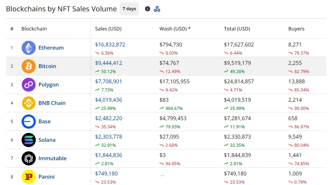Open the 7 days period selector
The width and height of the screenshot is (329, 185).
click(x=129, y=9)
